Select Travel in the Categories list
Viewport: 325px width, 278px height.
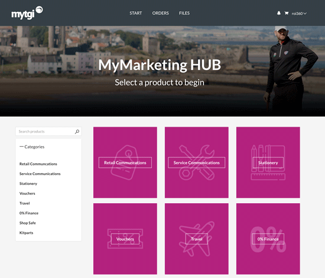24,203
